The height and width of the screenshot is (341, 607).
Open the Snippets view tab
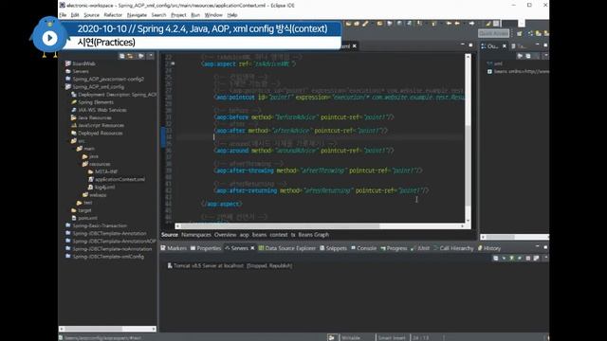point(333,248)
